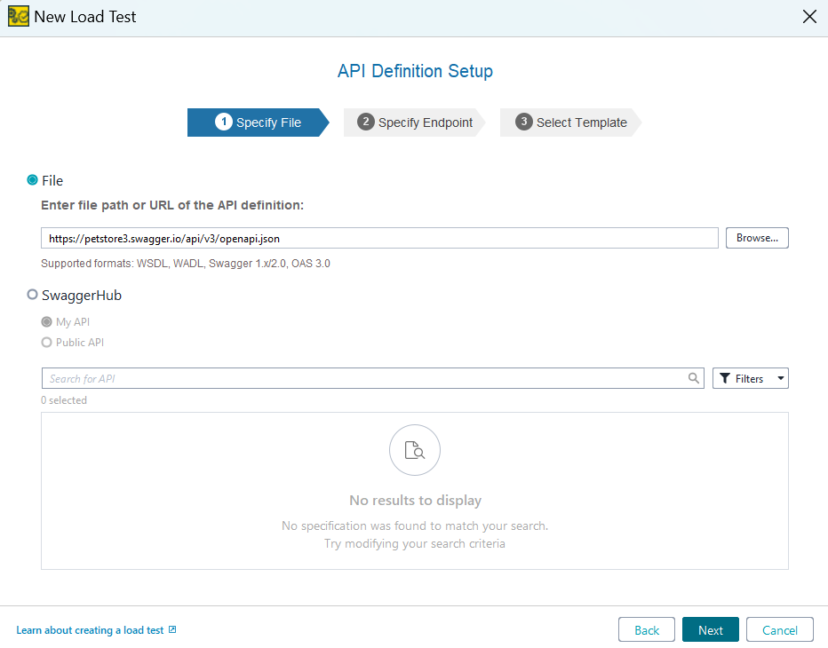Click the numbered circle 1 on Specify File

224,122
